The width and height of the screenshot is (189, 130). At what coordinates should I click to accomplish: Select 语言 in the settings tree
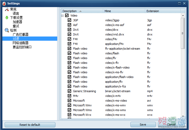pyautogui.click(x=16, y=13)
